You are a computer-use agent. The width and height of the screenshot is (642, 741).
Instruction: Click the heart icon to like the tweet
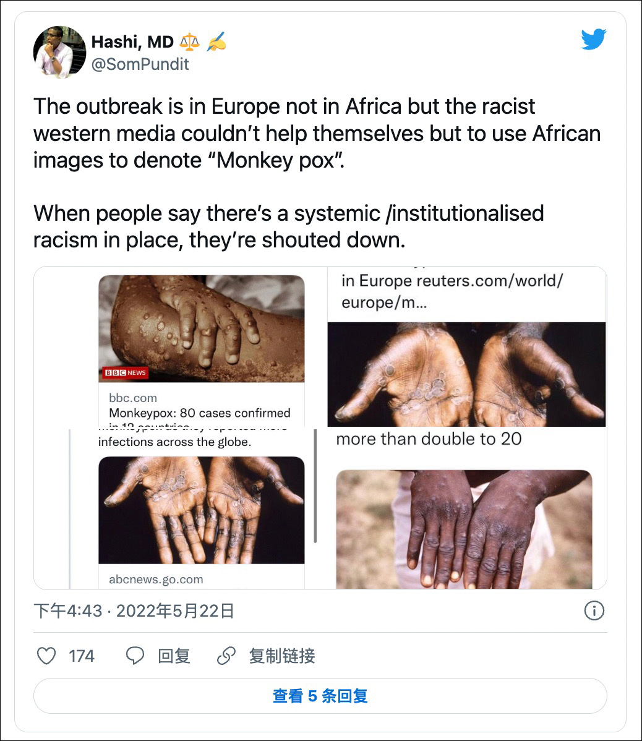46,656
